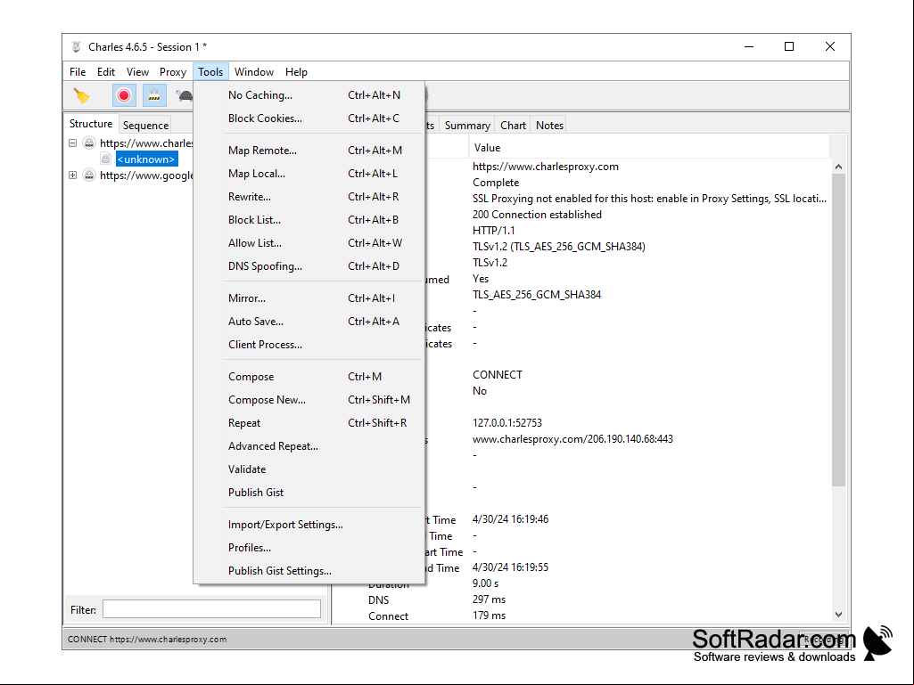Open the Edit menu
The image size is (914, 685).
(x=105, y=71)
